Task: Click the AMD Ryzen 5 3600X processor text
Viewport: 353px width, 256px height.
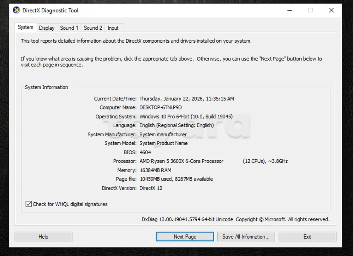Action: pyautogui.click(x=181, y=161)
